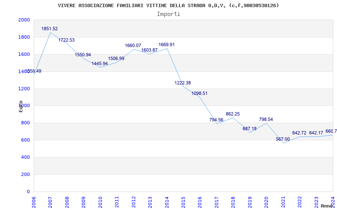Click y-axis value 600

coord(26,140)
